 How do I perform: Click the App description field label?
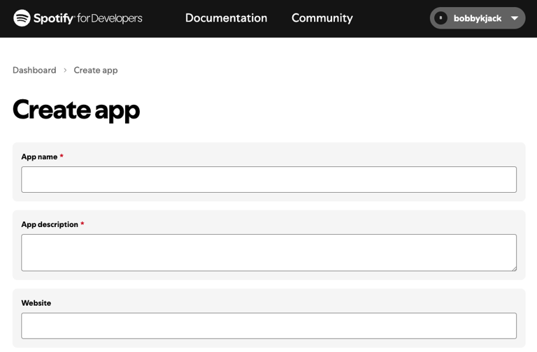click(50, 224)
